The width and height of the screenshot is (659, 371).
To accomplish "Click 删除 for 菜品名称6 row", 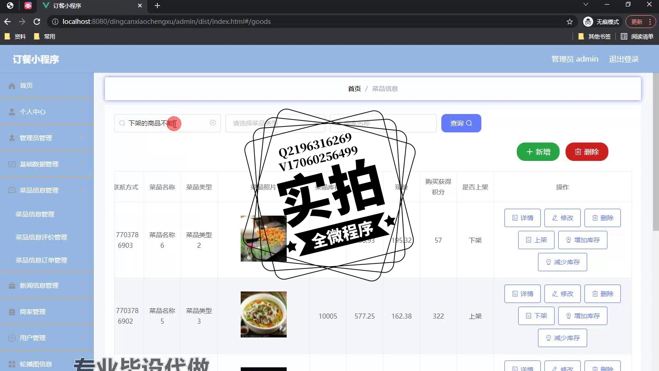I will (x=602, y=218).
